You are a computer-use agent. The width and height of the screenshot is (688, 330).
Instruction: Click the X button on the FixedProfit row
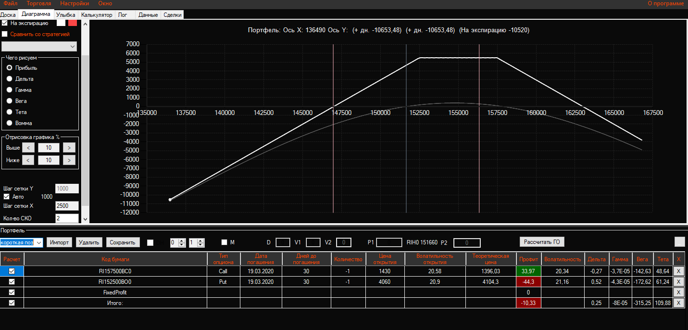click(x=679, y=292)
